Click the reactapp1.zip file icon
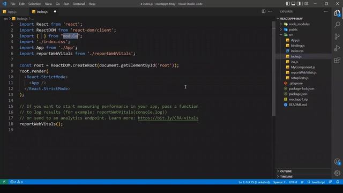 (x=286, y=99)
